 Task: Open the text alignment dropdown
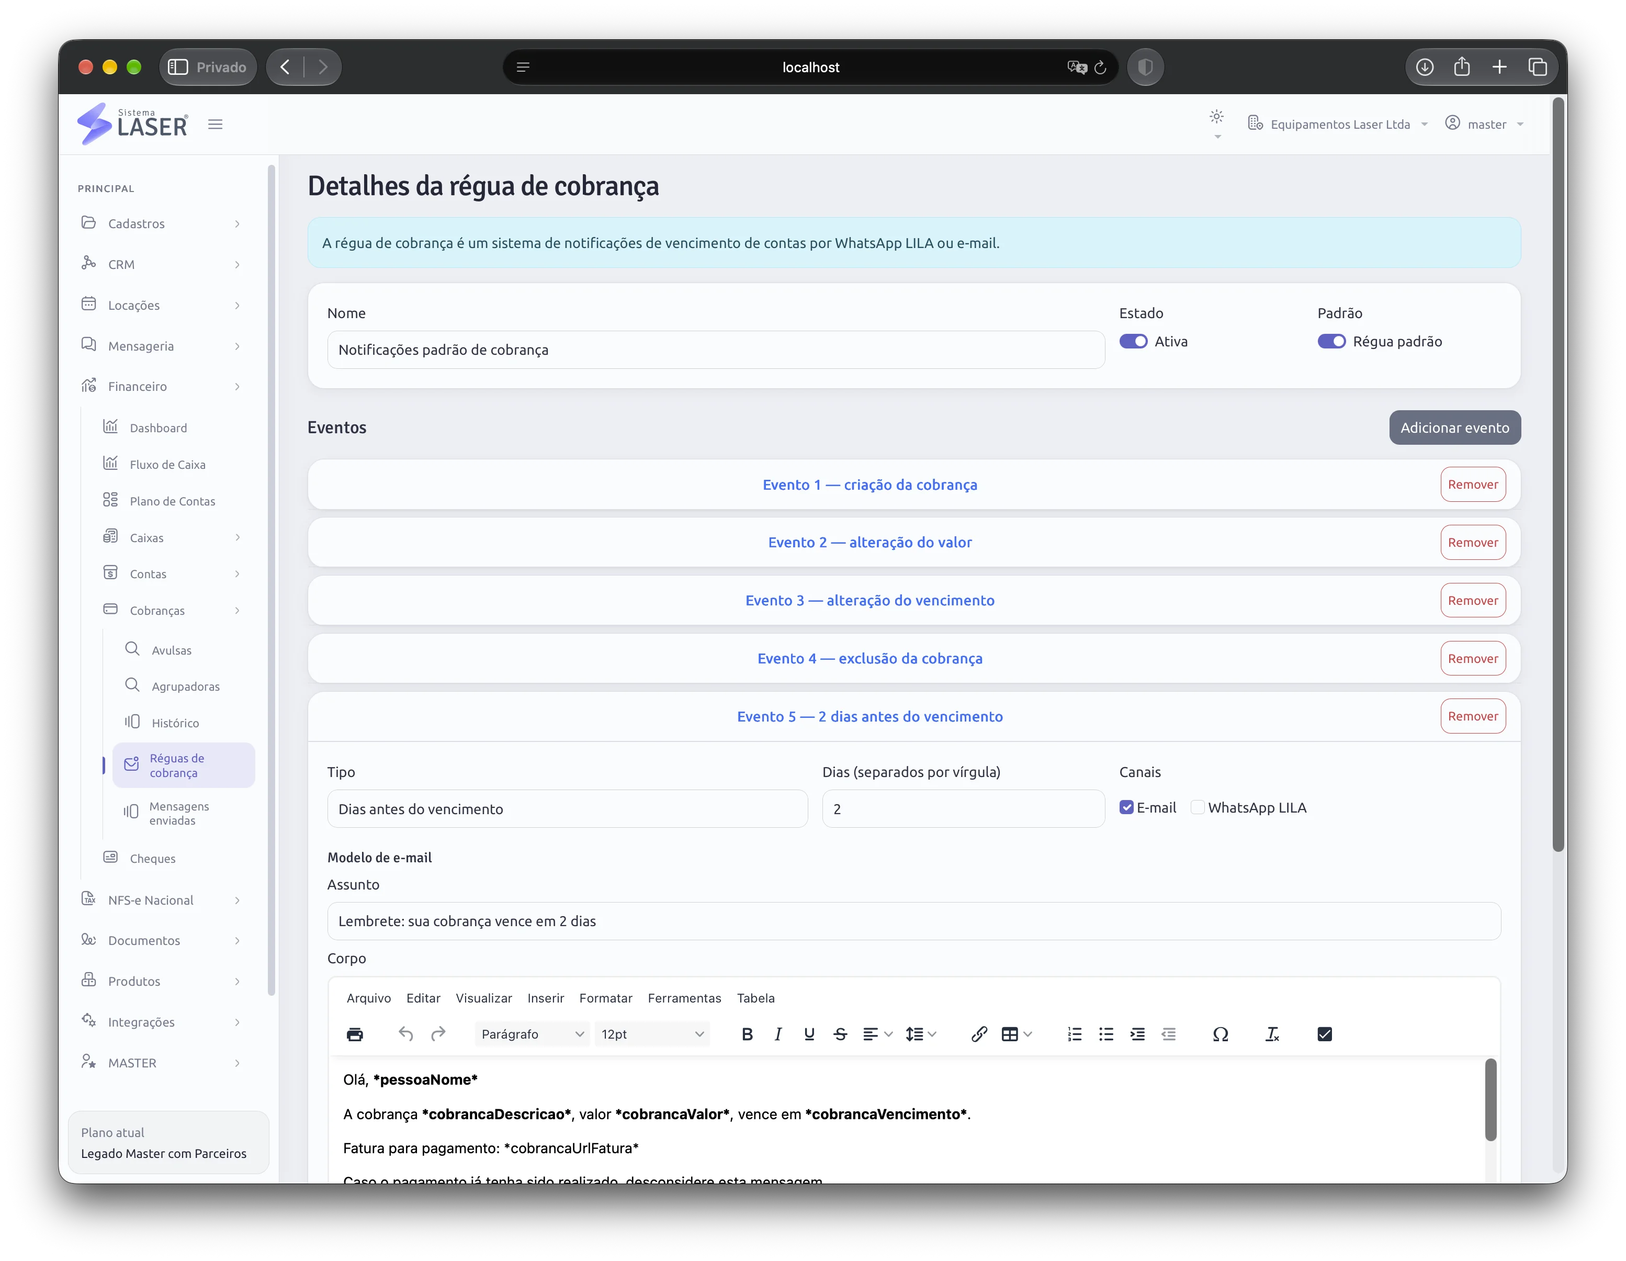[878, 1034]
